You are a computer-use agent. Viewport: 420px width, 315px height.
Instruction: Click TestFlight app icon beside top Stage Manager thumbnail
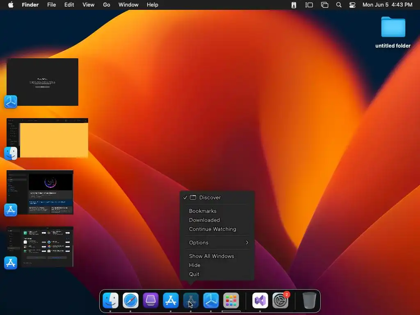coord(11,102)
